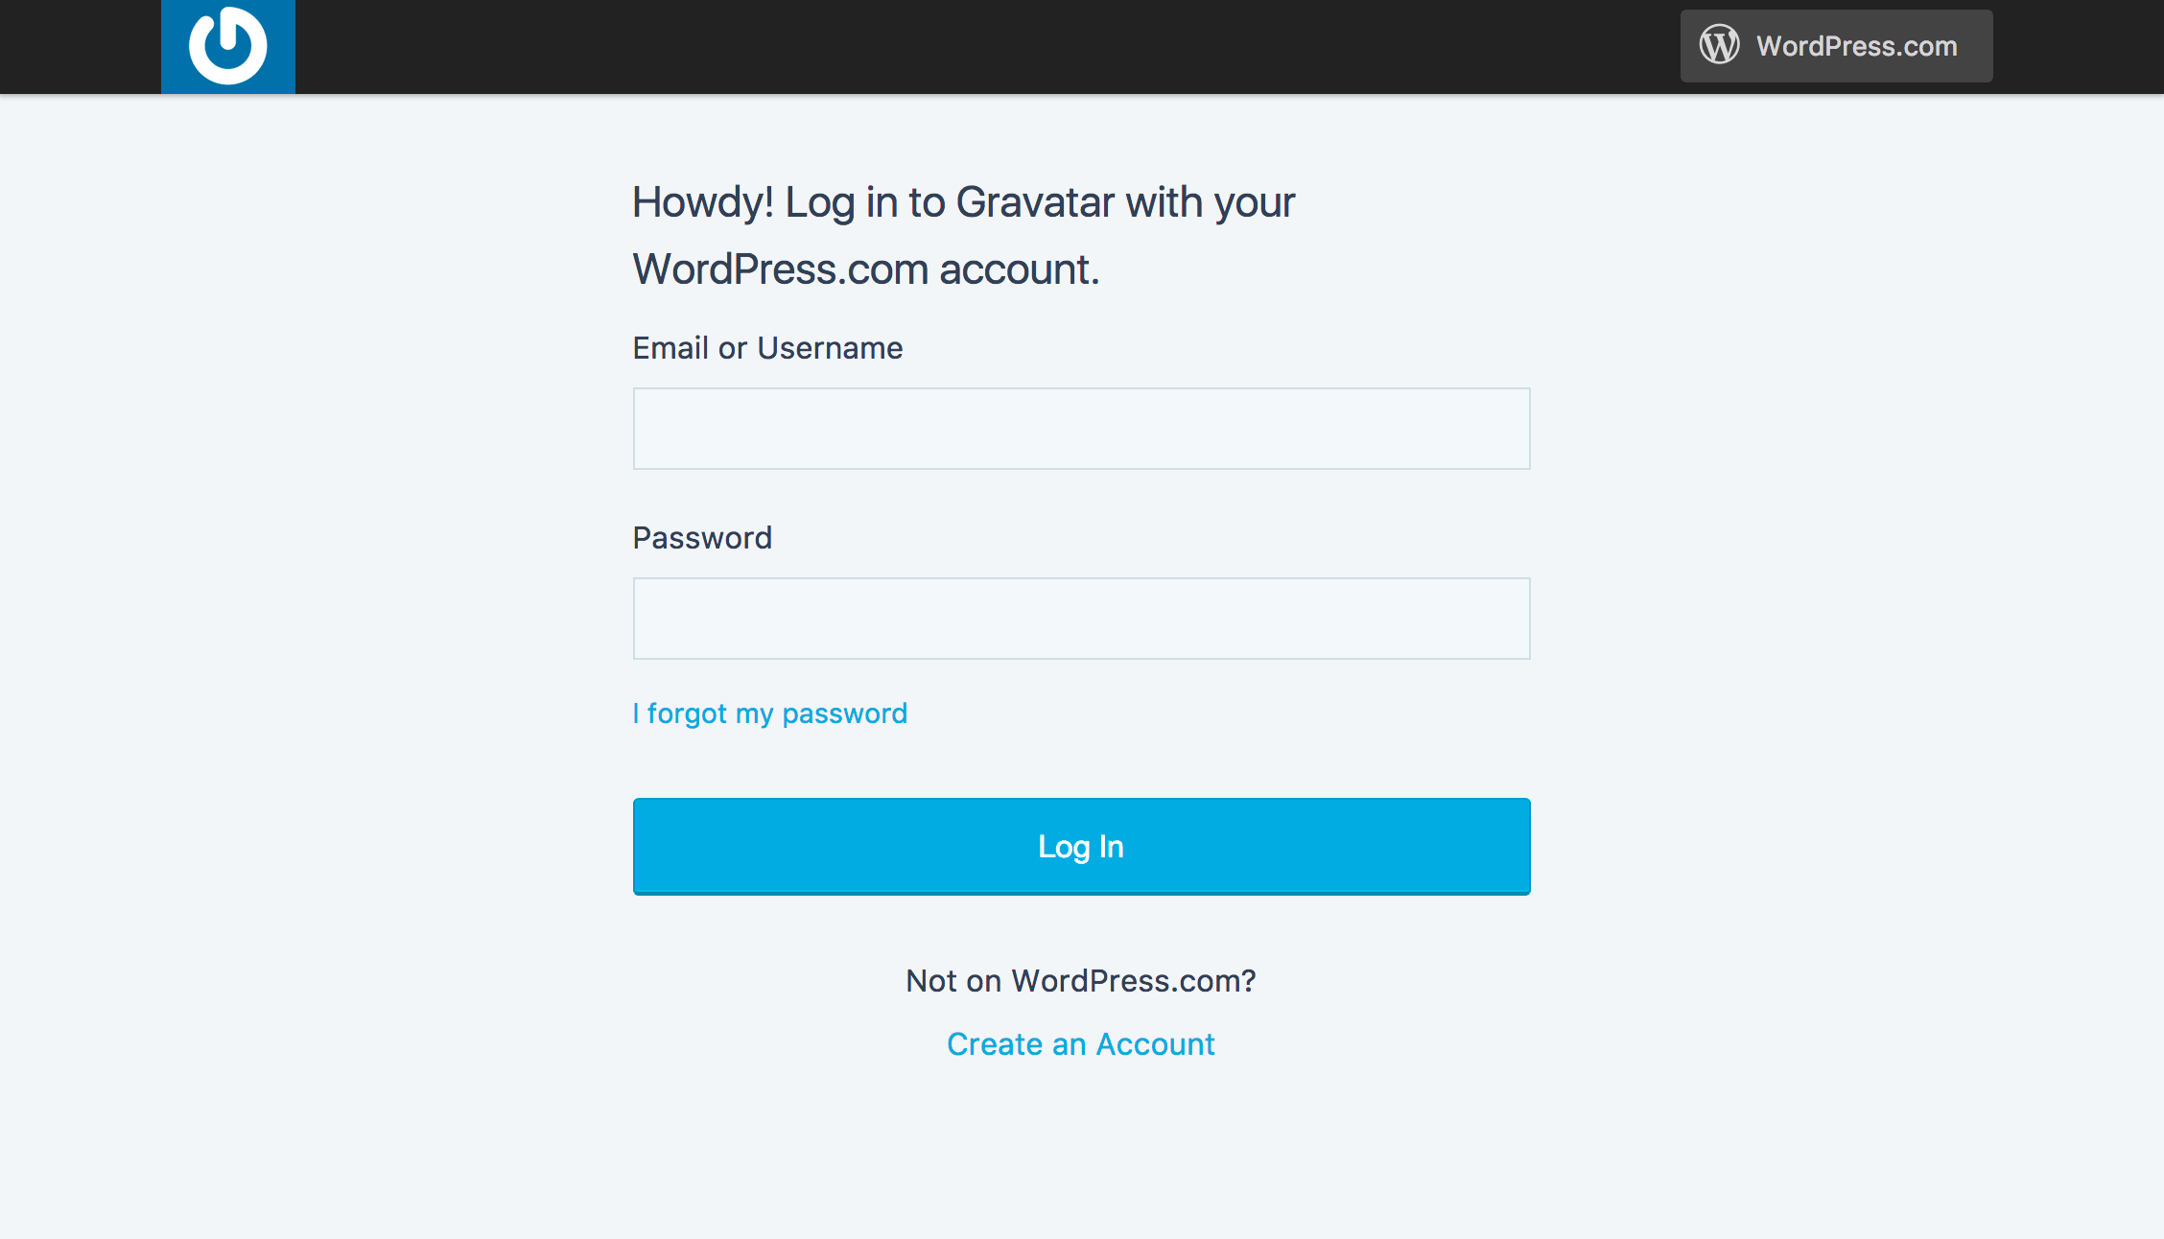
Task: Focus the Email or Username field
Action: (1081, 429)
